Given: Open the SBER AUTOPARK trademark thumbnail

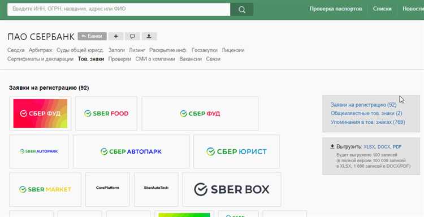Looking at the screenshot, I should coord(39,151).
